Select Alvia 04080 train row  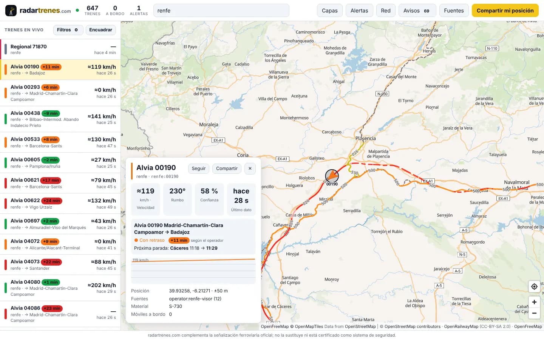tap(60, 288)
